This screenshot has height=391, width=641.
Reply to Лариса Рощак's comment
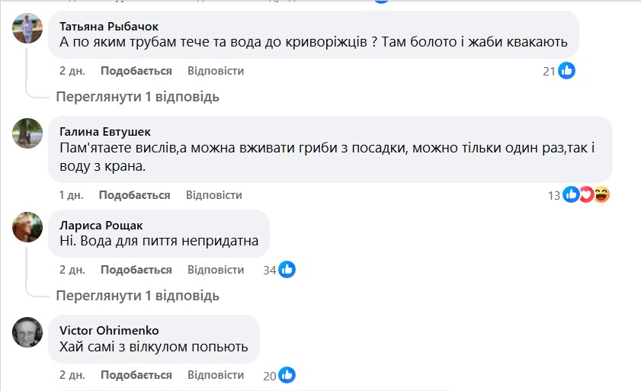216,270
